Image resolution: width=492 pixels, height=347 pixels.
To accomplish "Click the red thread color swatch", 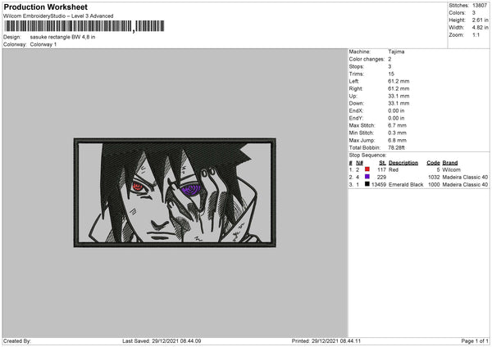I will coord(367,169).
